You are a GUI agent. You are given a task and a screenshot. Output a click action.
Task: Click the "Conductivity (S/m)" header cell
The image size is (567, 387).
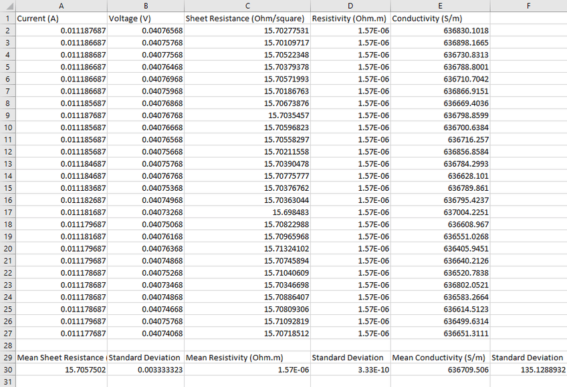point(440,19)
